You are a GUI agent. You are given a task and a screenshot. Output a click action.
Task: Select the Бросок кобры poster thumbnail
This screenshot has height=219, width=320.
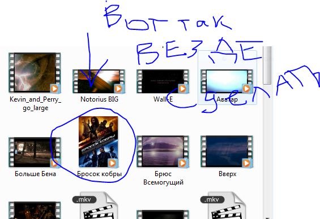99,142
